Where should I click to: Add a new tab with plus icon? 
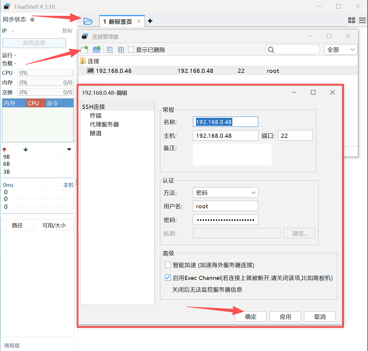coord(150,21)
